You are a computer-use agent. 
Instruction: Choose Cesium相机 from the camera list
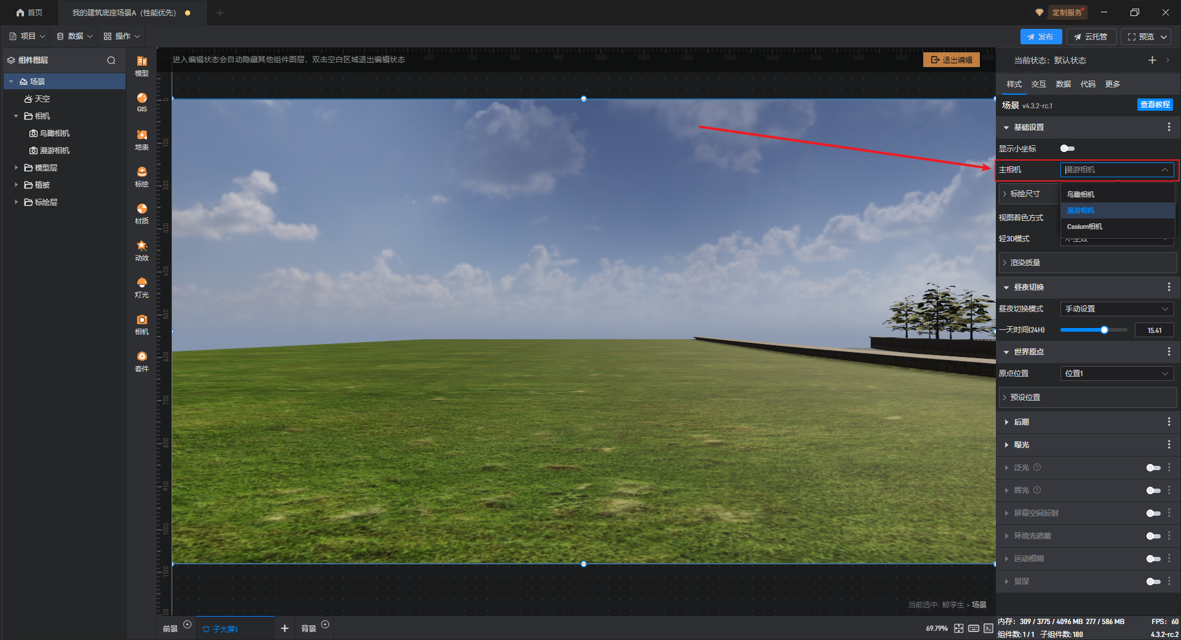1118,226
